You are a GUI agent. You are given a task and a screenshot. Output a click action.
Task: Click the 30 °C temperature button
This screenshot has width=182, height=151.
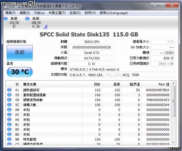20,72
